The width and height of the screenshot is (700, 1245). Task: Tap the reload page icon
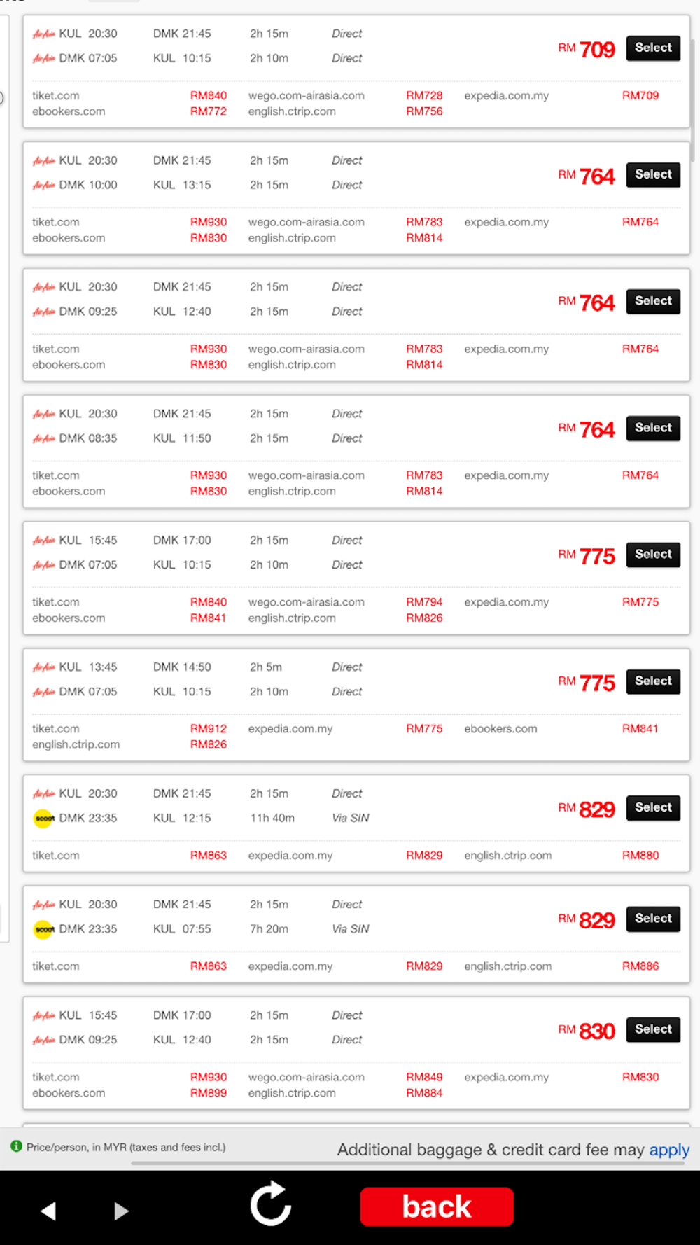coord(271,1204)
